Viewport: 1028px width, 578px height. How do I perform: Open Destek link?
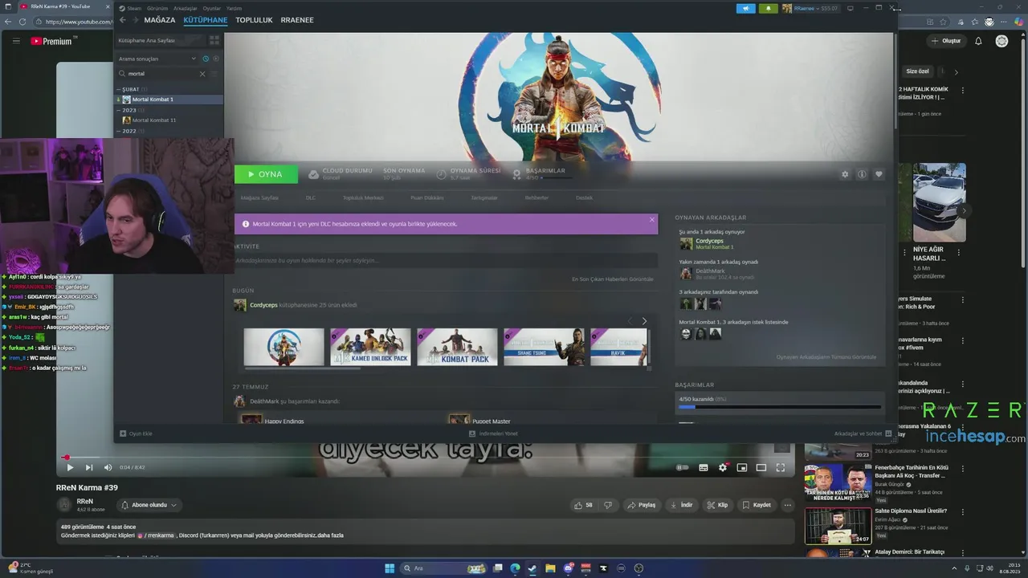pyautogui.click(x=584, y=197)
